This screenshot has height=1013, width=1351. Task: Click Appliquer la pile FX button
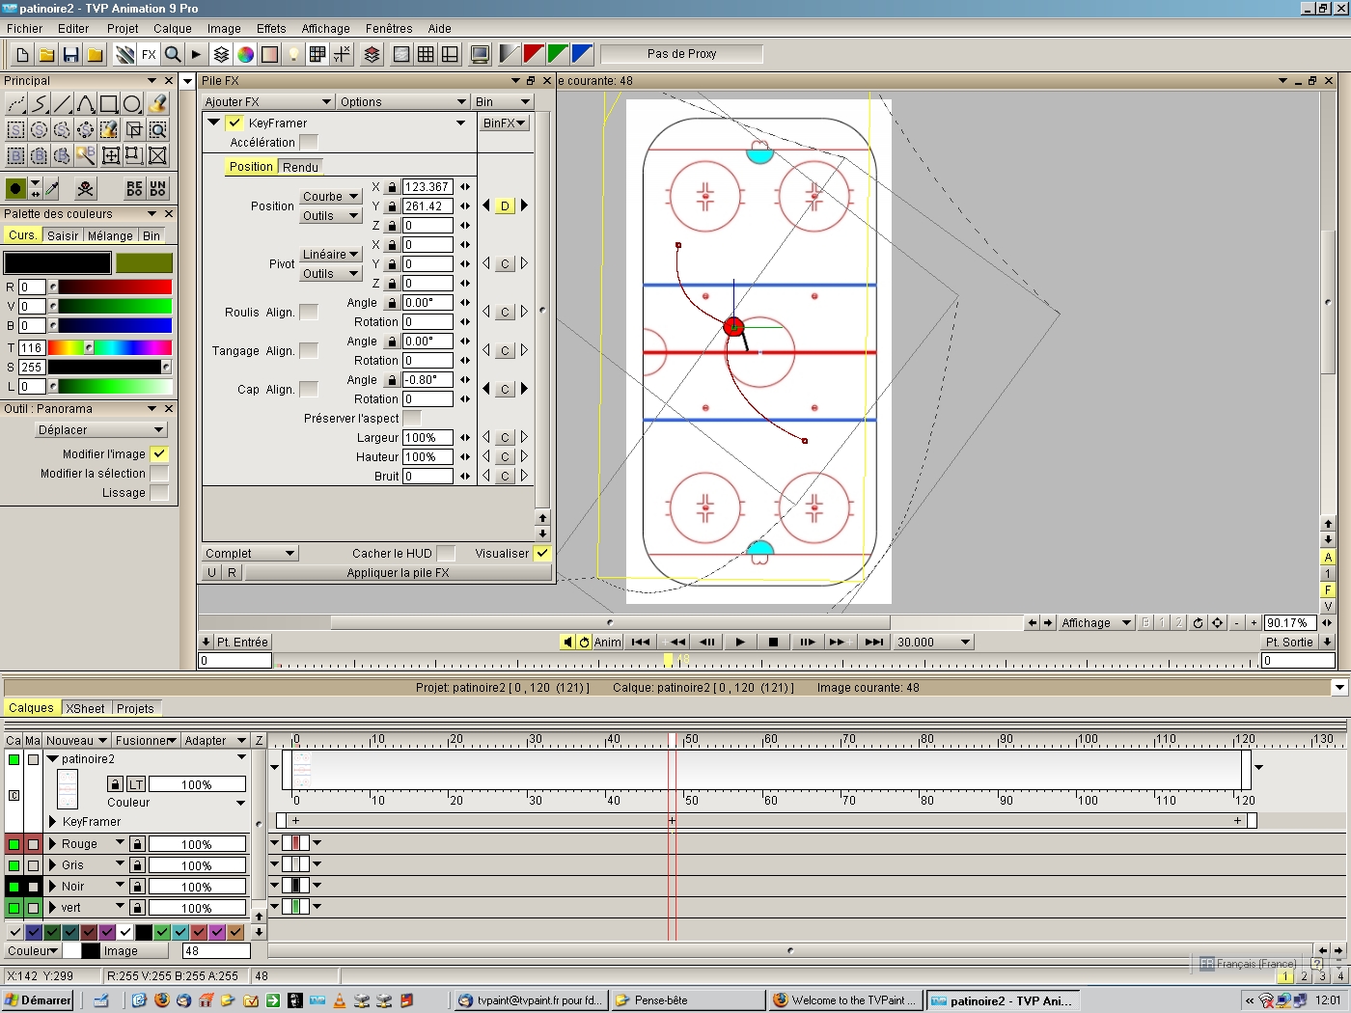point(398,572)
